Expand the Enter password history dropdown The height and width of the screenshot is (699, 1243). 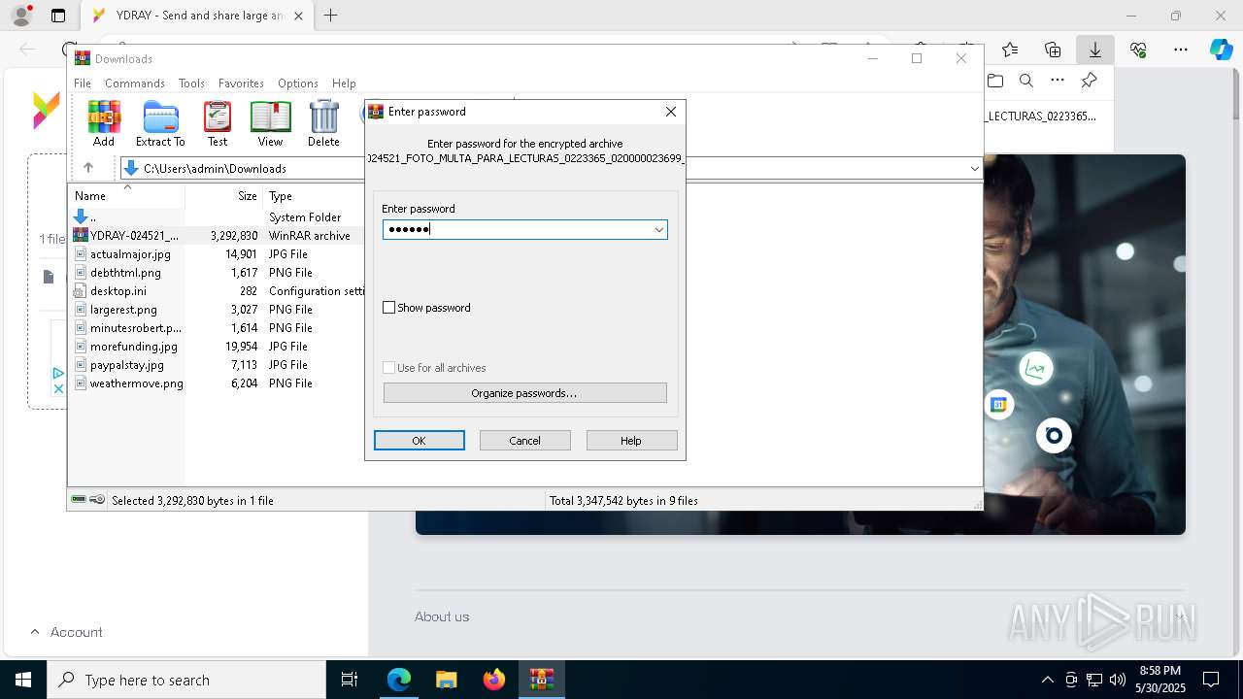[x=658, y=229]
